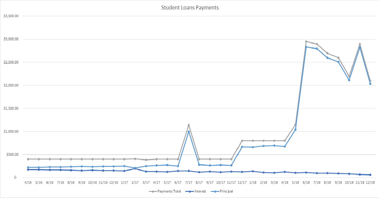Click the 12/18 horizontal axis label
This screenshot has height=198, width=379.
tap(370, 182)
